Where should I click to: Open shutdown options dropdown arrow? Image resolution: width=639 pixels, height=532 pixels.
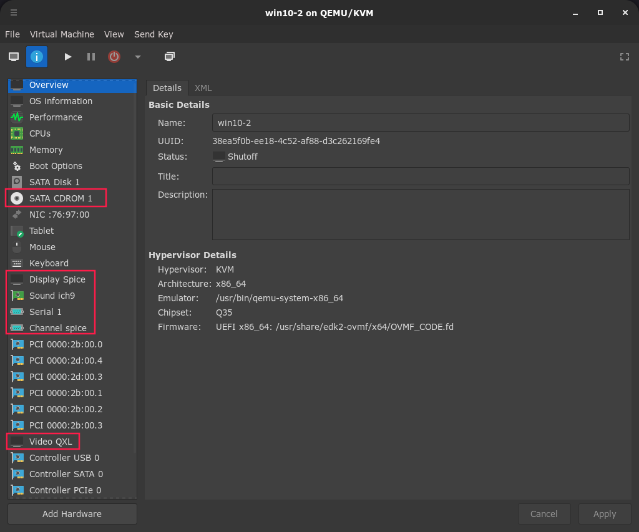(138, 57)
